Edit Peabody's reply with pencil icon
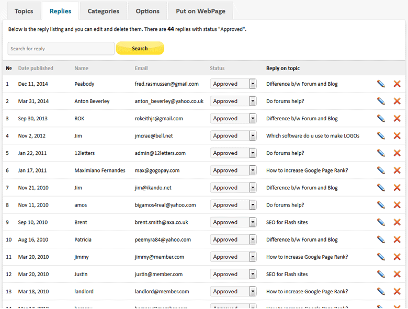The height and width of the screenshot is (309, 408). (381, 84)
